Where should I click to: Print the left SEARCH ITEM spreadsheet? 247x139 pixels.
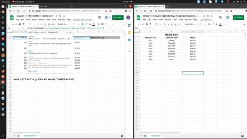pyautogui.click(x=20, y=24)
